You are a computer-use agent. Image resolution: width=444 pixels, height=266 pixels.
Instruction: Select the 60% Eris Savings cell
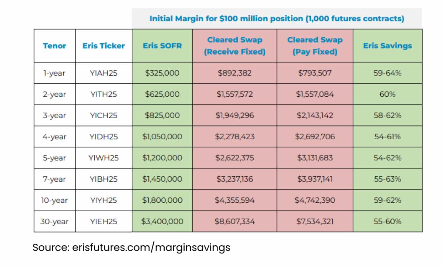(x=387, y=94)
